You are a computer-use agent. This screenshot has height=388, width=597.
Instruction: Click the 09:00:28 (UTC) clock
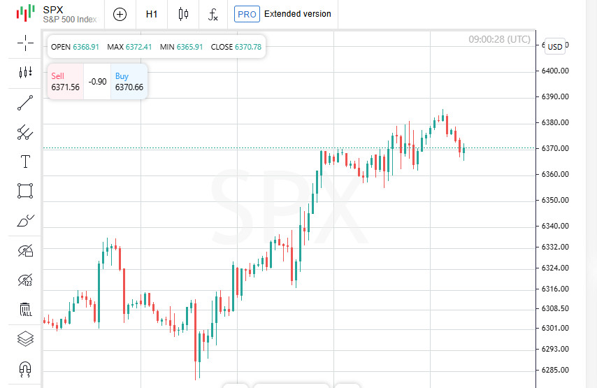[500, 39]
